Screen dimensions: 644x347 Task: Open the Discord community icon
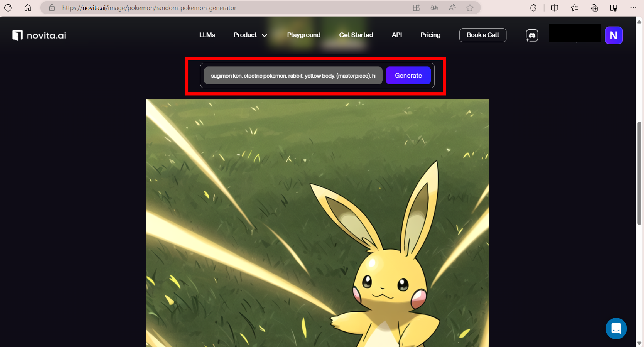click(x=532, y=35)
